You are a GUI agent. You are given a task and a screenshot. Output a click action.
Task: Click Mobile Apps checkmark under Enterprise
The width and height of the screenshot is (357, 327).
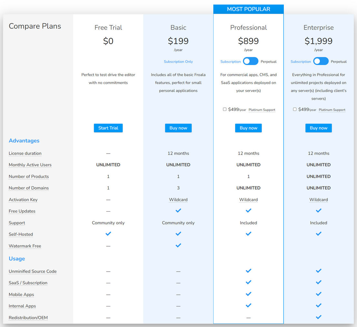319,294
